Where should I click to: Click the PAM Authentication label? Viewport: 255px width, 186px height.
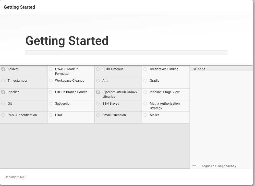[x=22, y=115]
